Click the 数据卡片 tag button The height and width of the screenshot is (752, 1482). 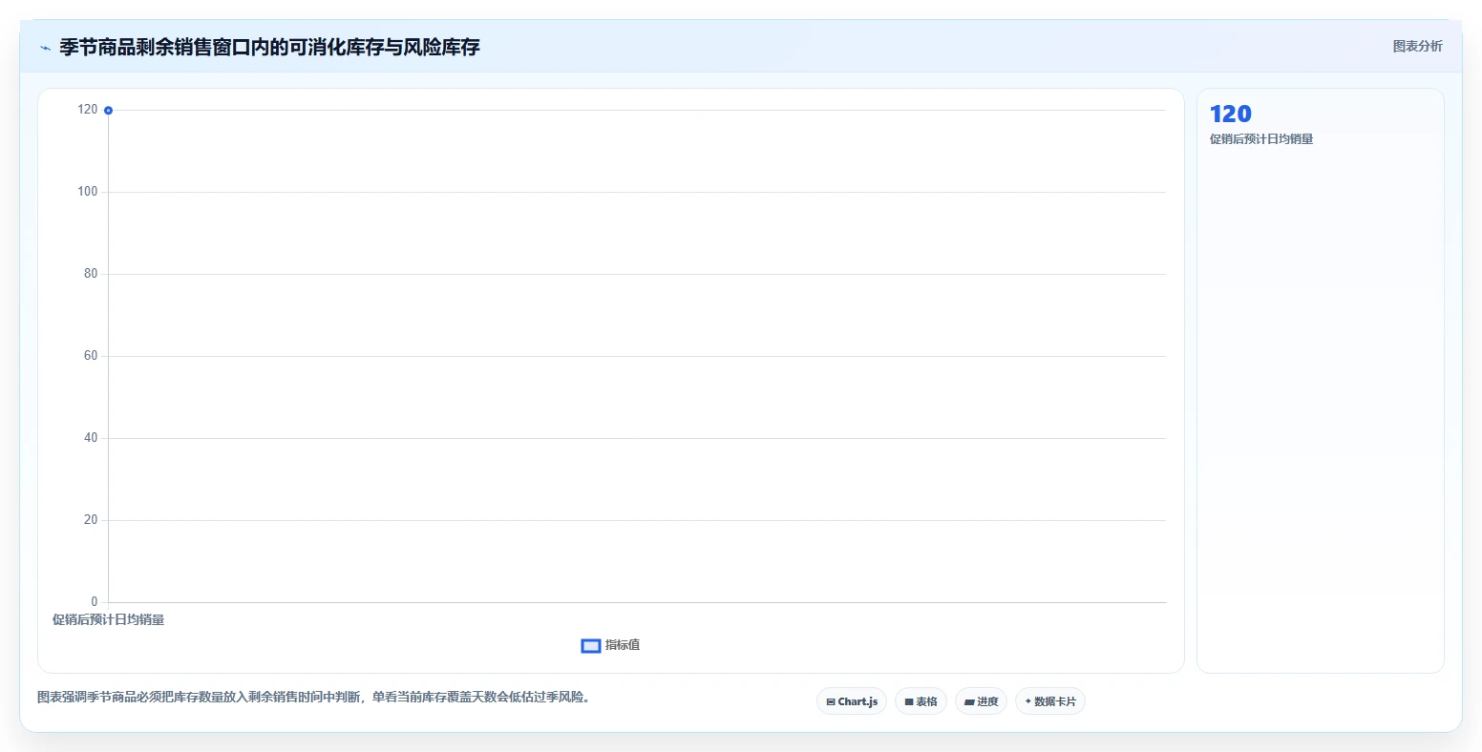[x=1050, y=701]
